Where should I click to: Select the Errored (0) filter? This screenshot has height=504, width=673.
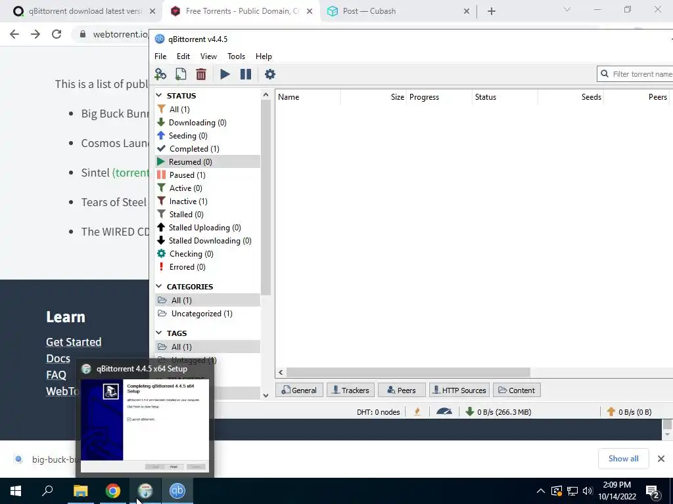click(208, 267)
